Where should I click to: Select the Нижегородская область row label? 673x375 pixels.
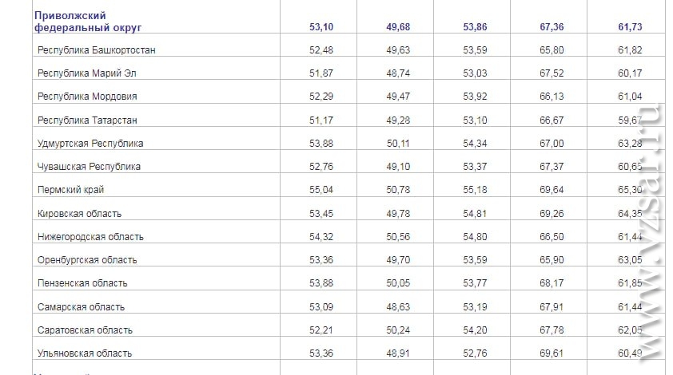90,237
